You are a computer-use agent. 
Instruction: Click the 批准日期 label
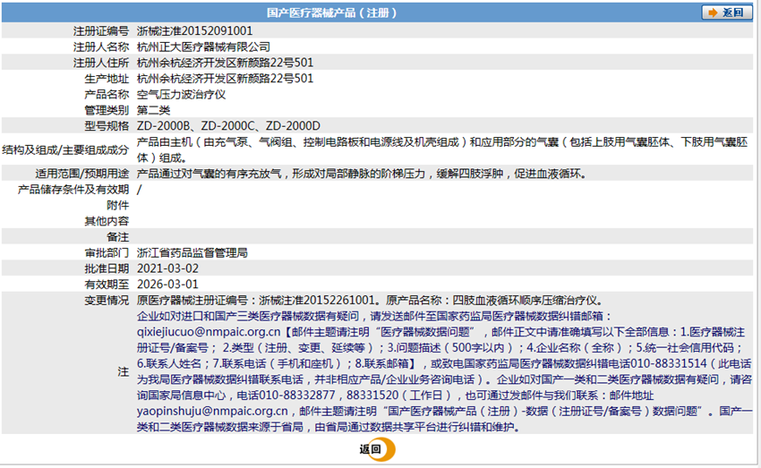pyautogui.click(x=107, y=268)
